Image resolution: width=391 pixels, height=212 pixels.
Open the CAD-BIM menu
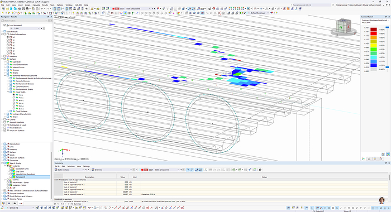tap(78, 5)
